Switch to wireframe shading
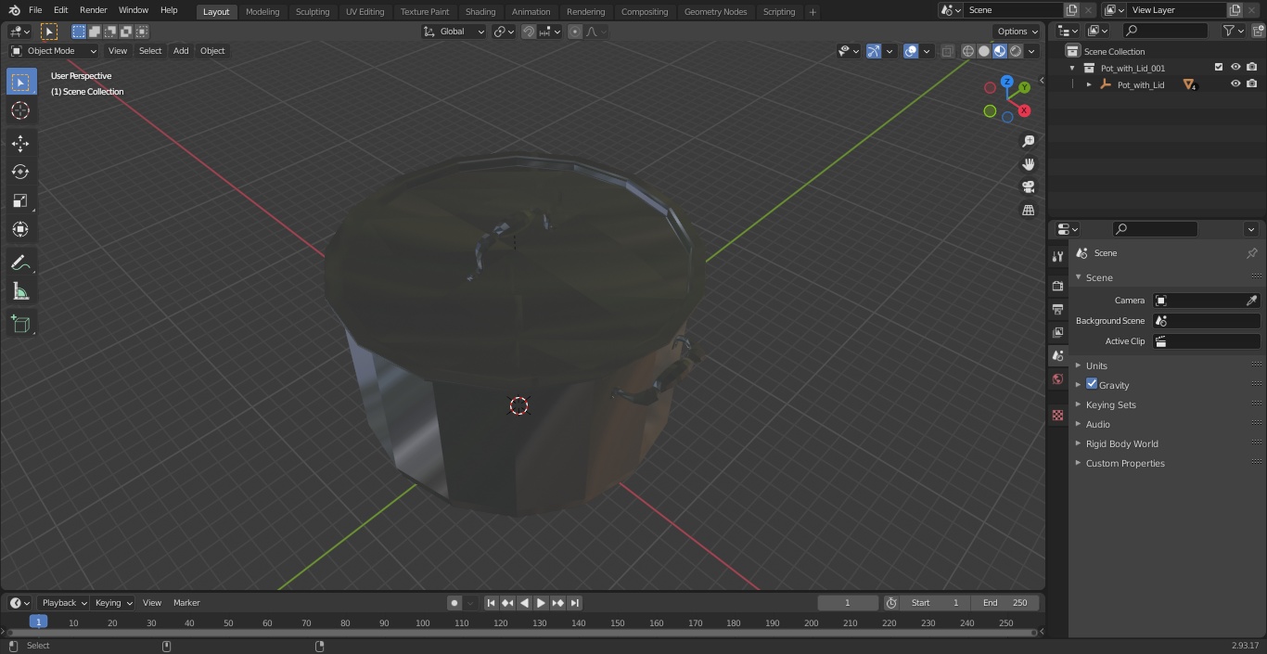Image resolution: width=1267 pixels, height=654 pixels. [x=968, y=51]
